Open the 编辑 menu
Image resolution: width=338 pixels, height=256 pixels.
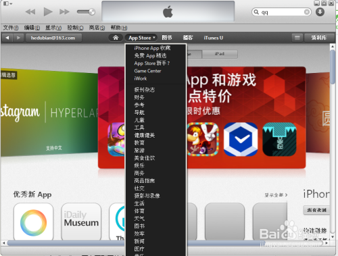32,28
